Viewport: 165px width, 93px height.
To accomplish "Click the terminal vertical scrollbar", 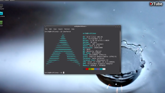I will click(x=120, y=52).
